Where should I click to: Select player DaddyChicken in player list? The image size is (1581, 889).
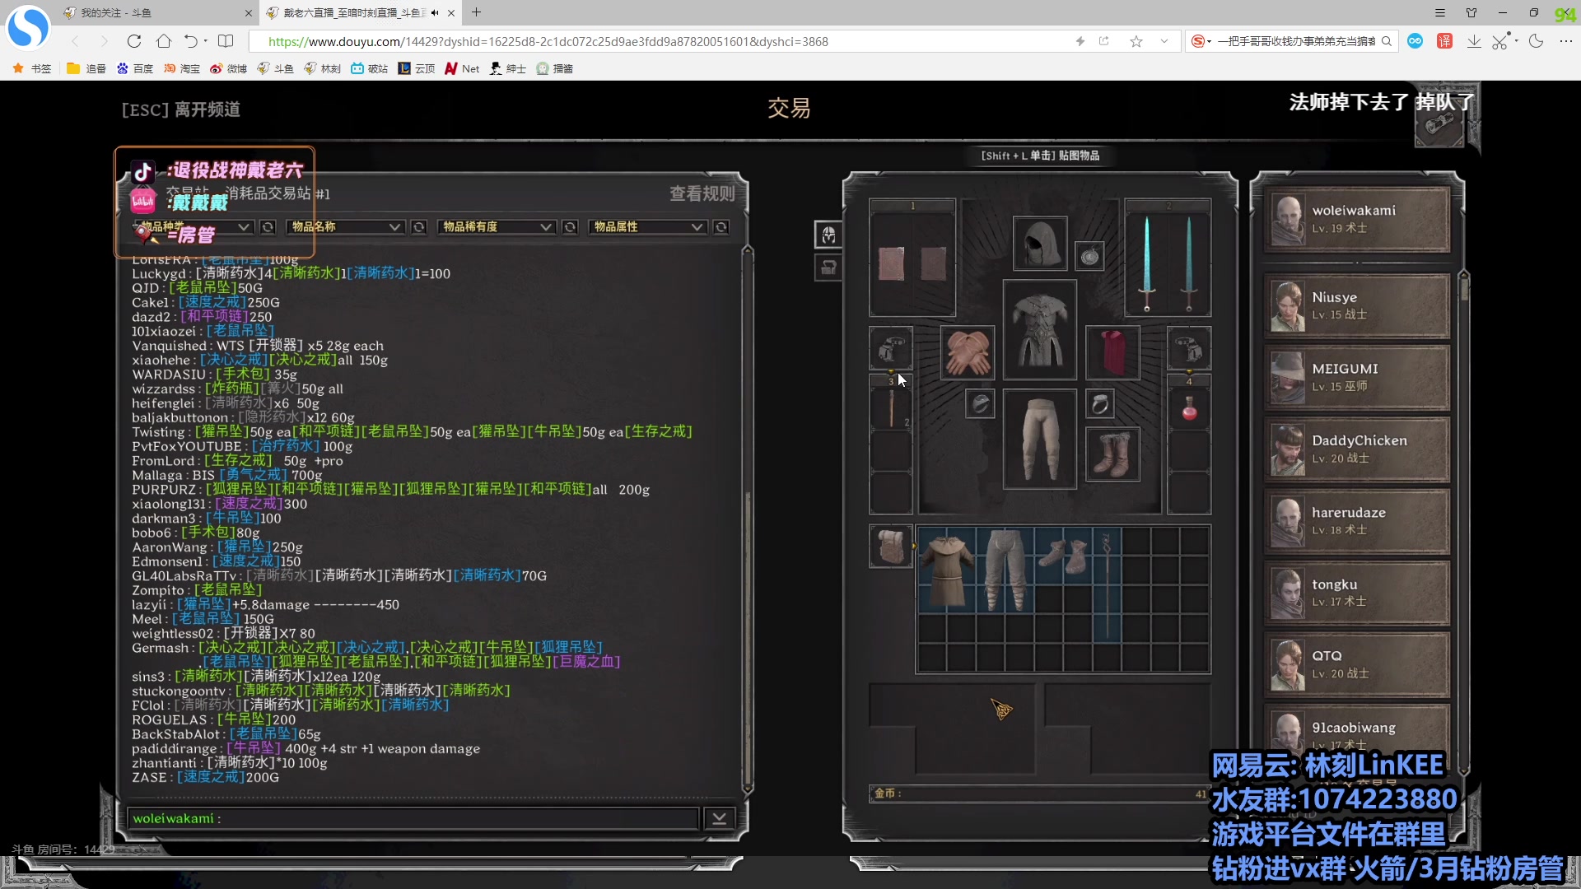[1357, 449]
